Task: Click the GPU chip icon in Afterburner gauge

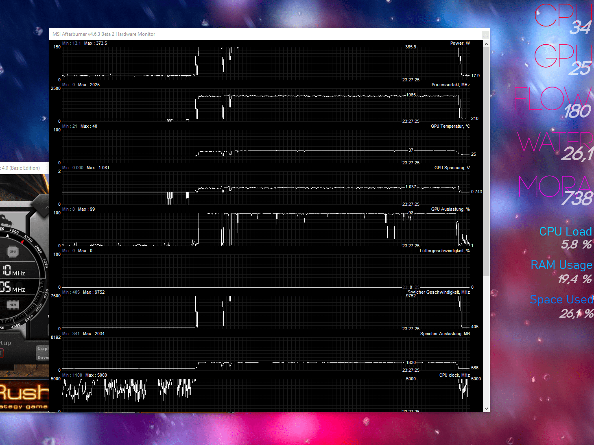Action: pos(13,251)
